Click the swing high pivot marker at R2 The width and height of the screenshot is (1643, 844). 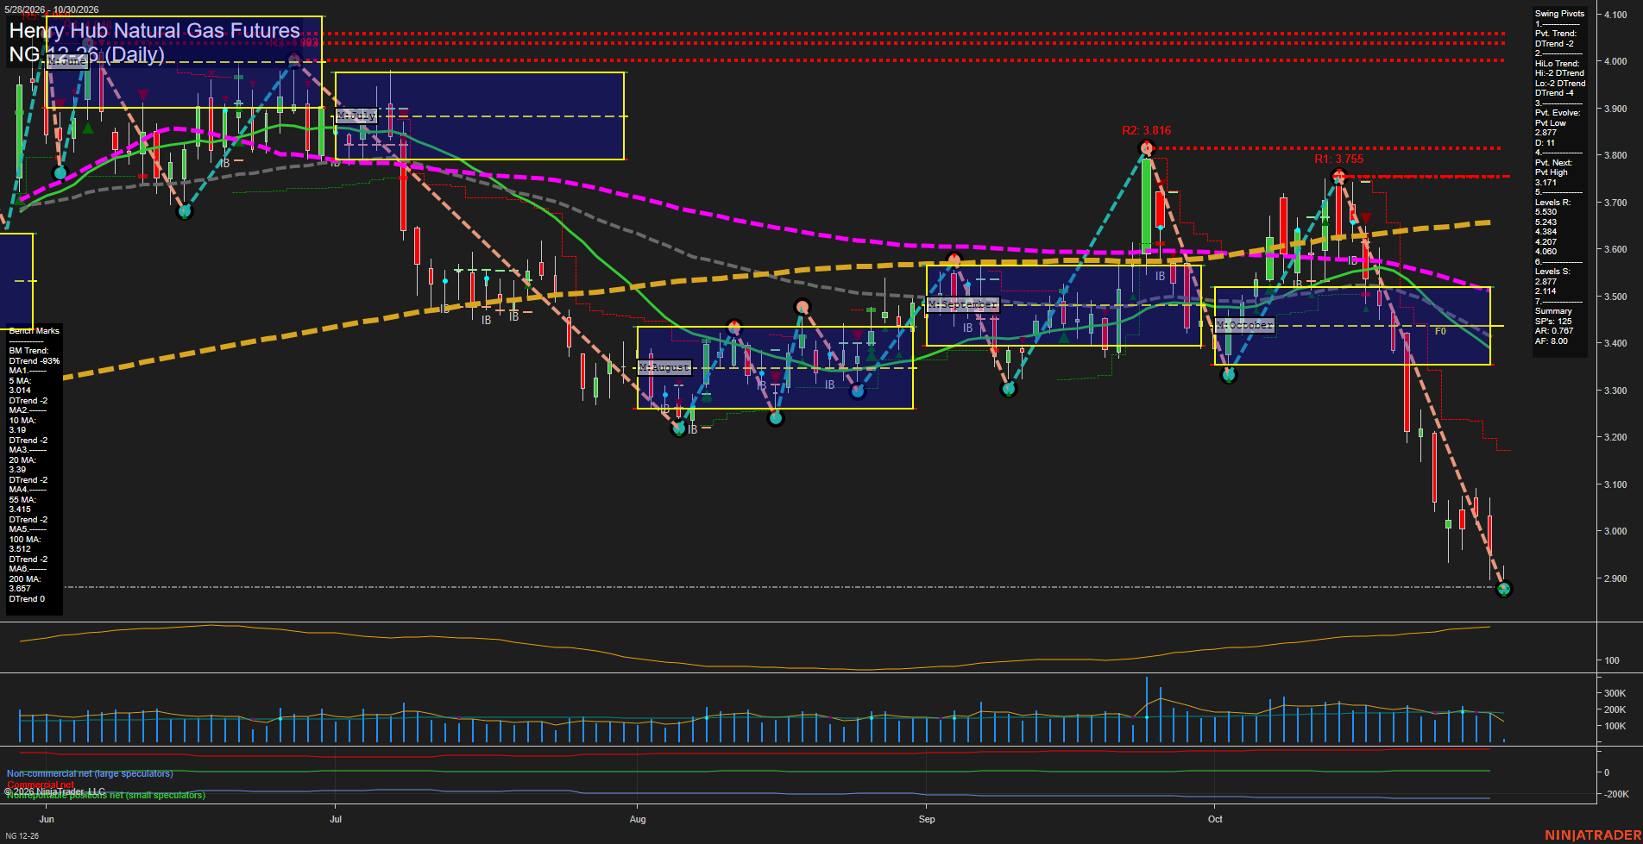(x=1147, y=148)
